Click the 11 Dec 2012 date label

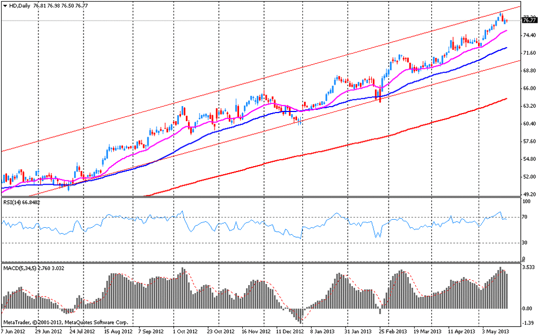[290, 332]
